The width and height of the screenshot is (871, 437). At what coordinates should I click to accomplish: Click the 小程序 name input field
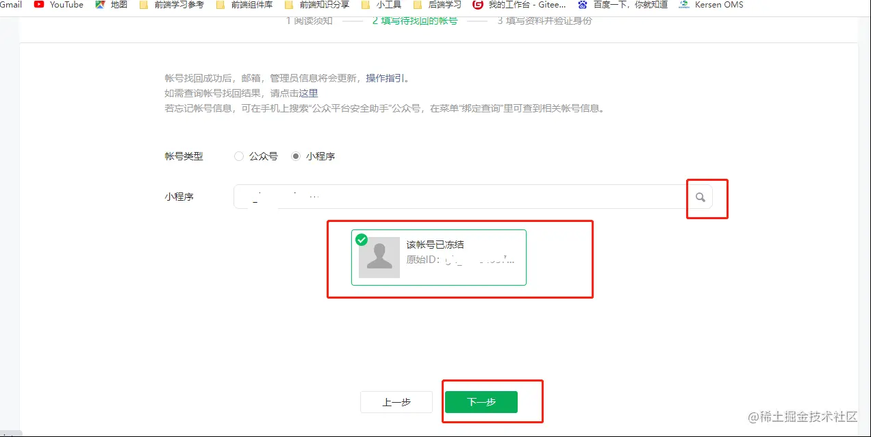coord(460,197)
